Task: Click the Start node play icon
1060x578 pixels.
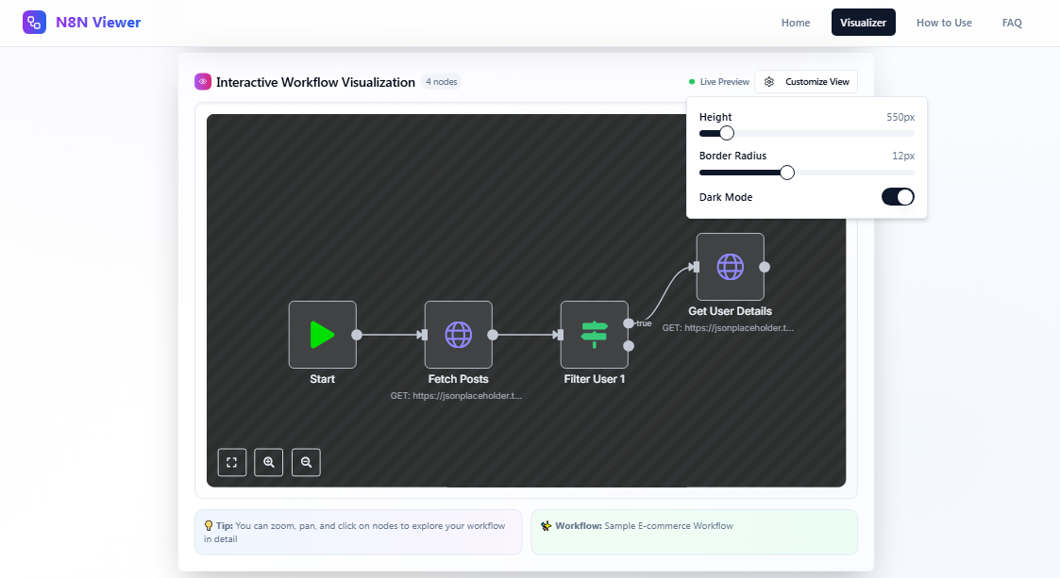Action: tap(322, 335)
